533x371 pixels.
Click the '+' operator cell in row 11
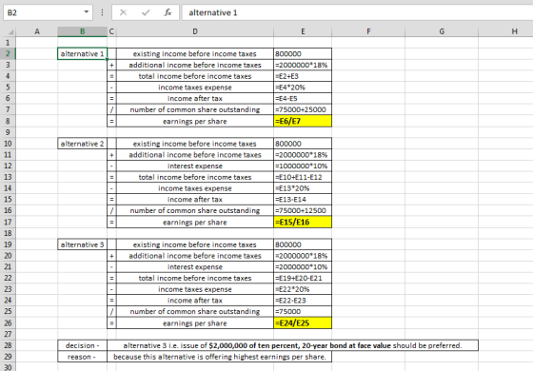point(111,154)
